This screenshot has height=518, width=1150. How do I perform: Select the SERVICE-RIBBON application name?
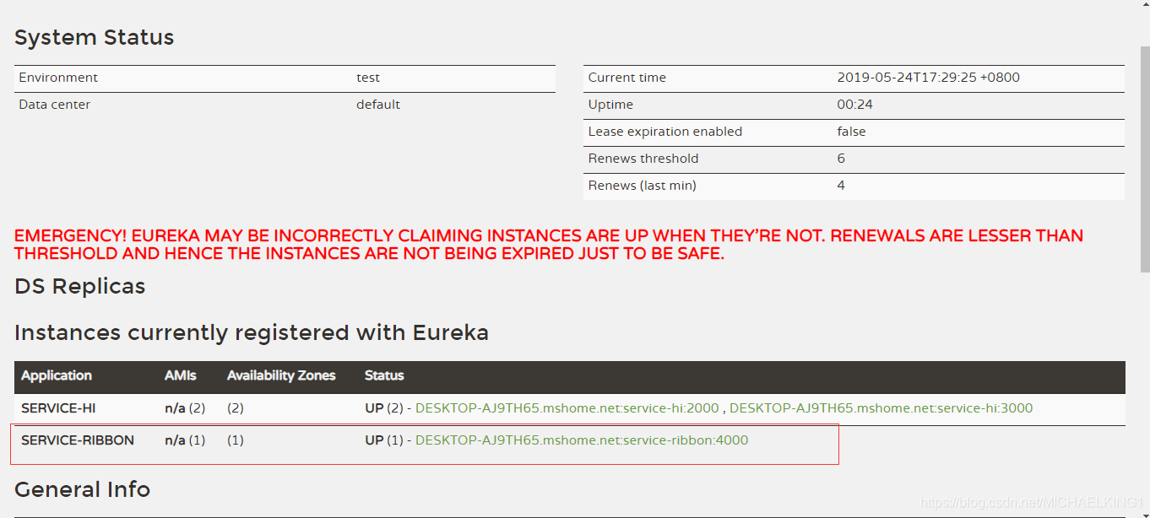[78, 440]
